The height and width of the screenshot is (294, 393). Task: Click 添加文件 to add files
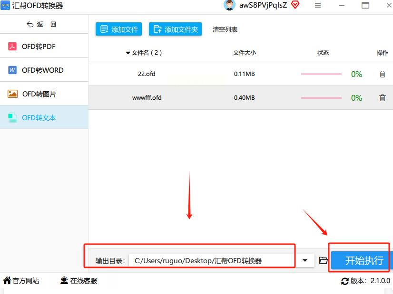tap(119, 29)
